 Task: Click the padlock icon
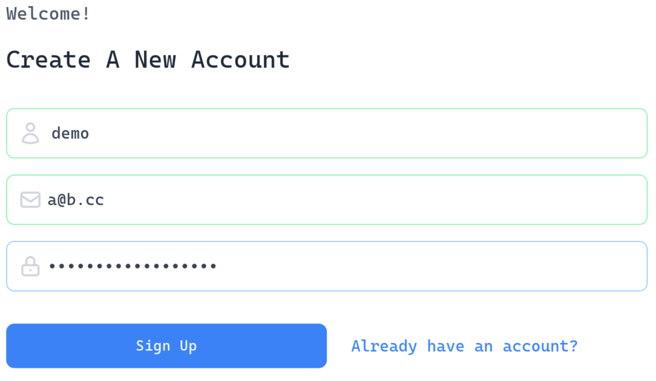(x=31, y=266)
